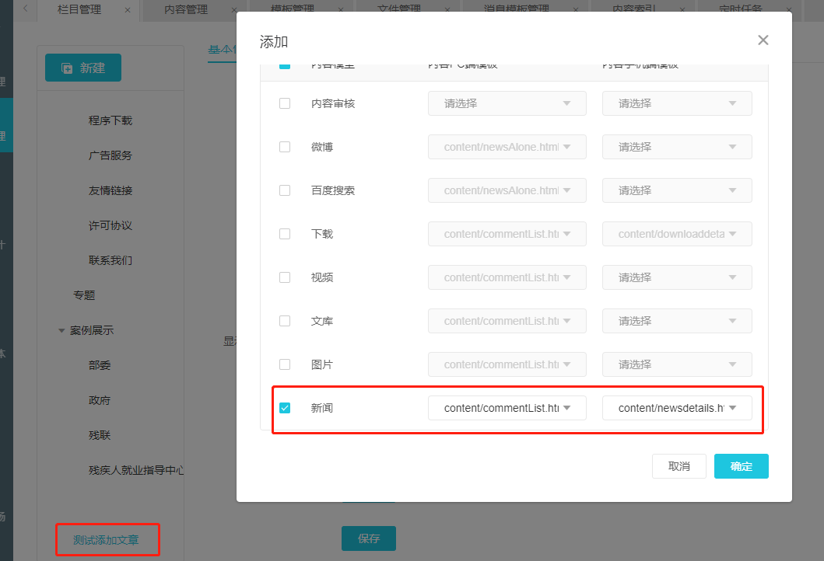Click the left arrow to scroll tabs back

coord(25,9)
